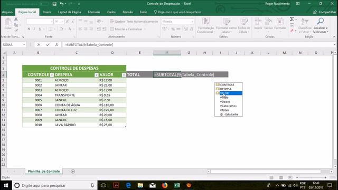Click Formatar como Tabela icon
338x190 pixels.
point(226,25)
